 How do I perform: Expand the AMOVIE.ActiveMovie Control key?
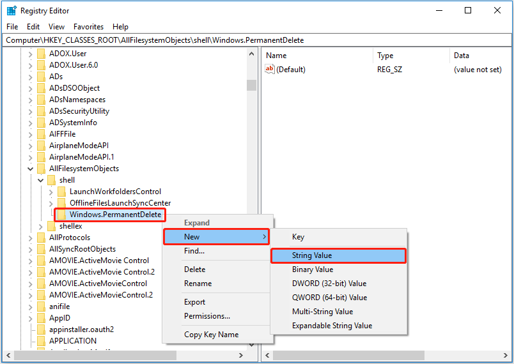(x=31, y=261)
